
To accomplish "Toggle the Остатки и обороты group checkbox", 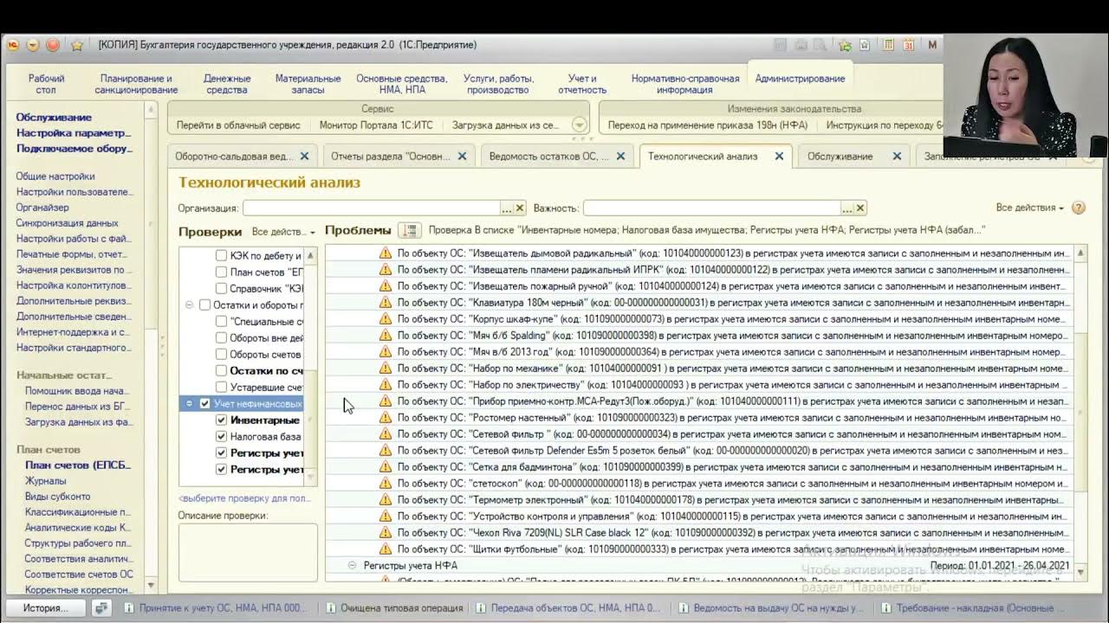I will tap(204, 305).
